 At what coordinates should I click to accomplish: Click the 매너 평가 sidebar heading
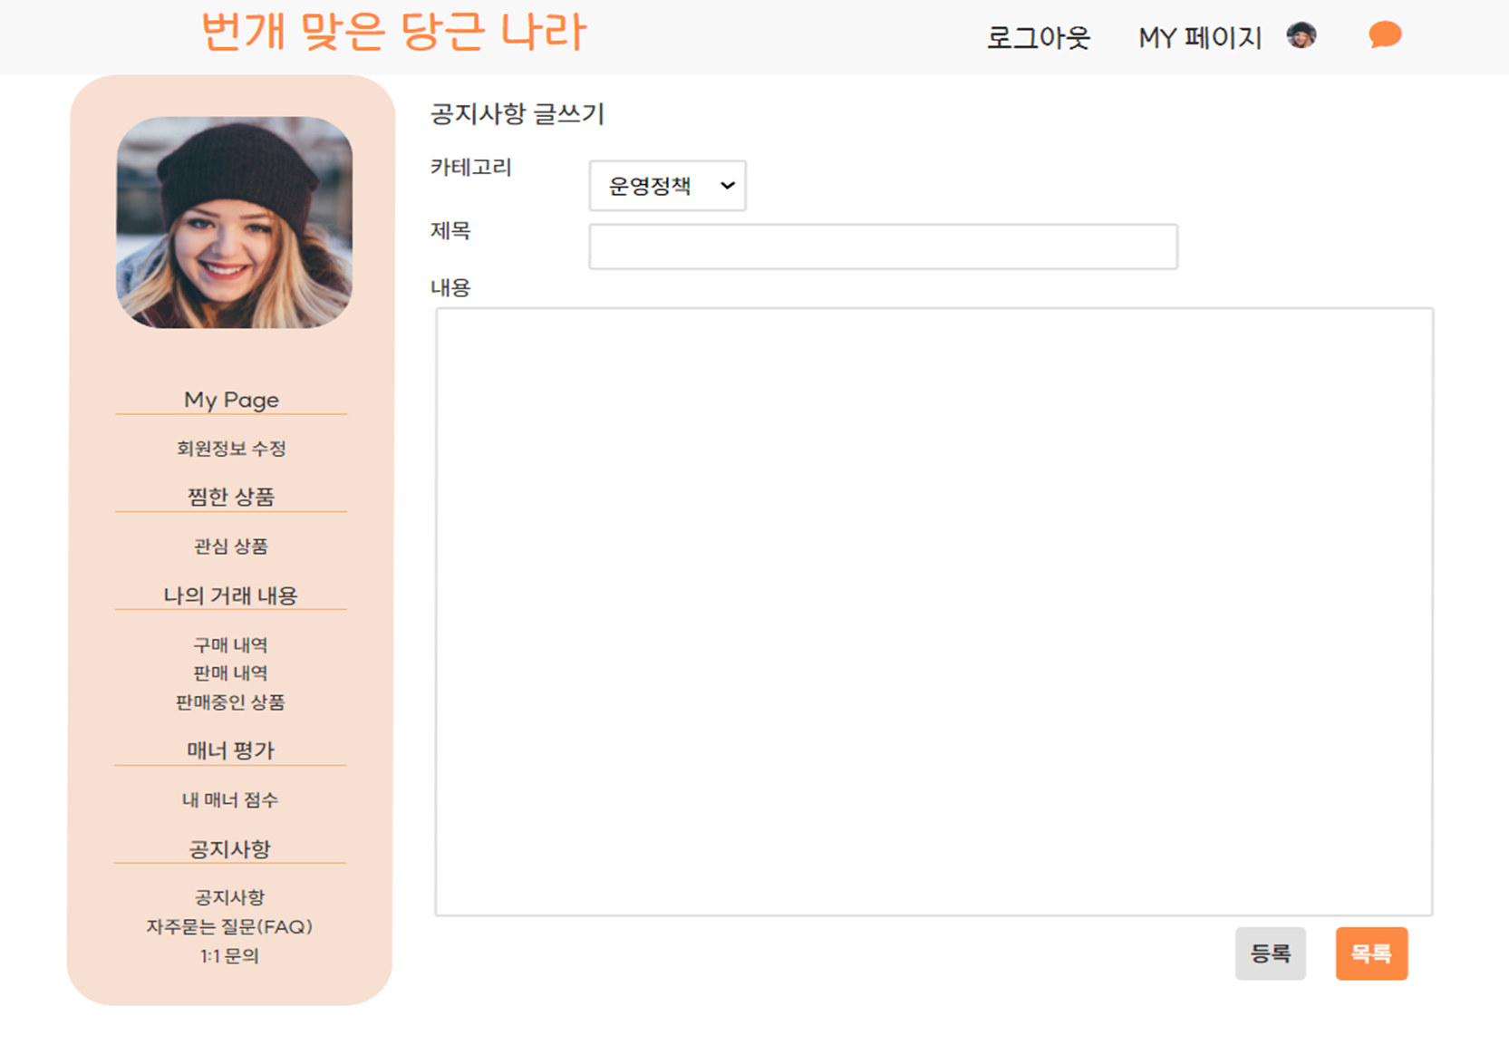230,750
